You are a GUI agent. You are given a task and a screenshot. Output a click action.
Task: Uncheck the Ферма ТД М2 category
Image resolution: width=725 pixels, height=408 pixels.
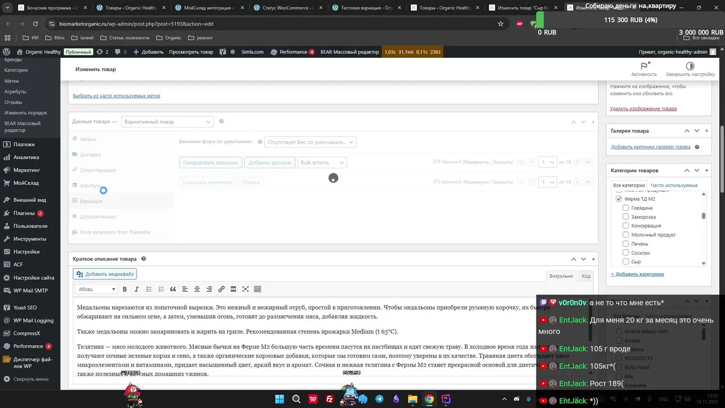click(619, 199)
